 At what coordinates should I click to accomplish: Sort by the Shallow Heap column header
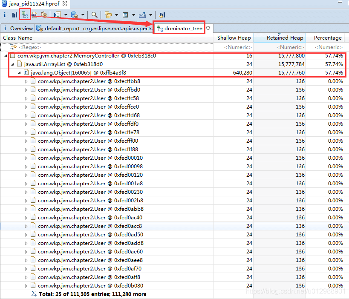(x=234, y=37)
